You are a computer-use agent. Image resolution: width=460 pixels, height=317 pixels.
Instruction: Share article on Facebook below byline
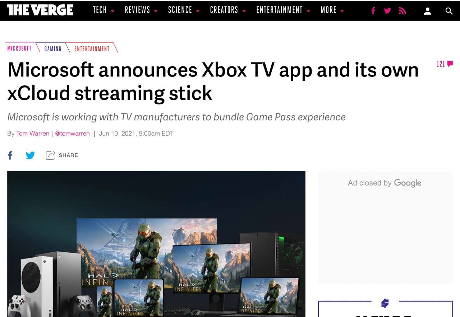[10, 155]
